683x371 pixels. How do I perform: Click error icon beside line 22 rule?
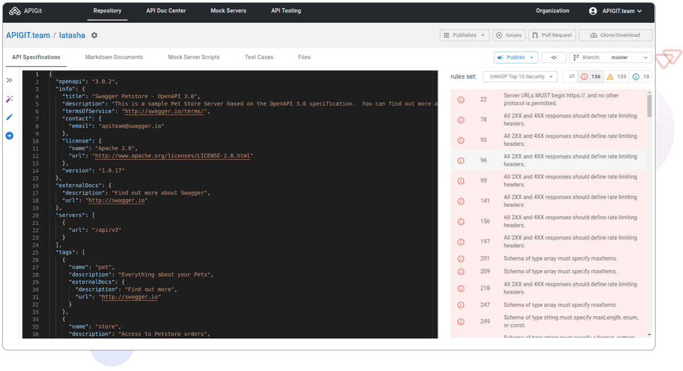461,100
